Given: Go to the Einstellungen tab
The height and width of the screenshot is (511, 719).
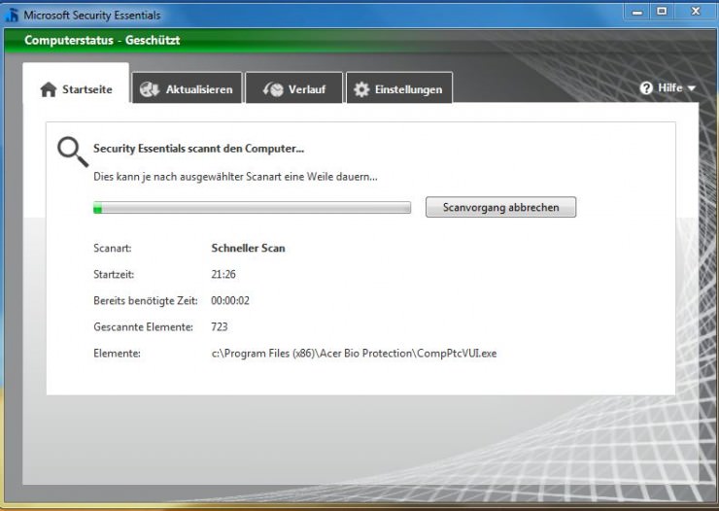Looking at the screenshot, I should [x=399, y=88].
